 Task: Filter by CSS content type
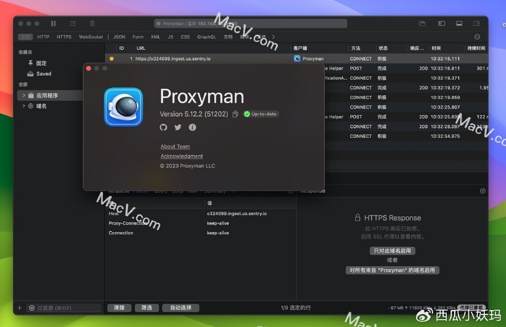(x=185, y=37)
